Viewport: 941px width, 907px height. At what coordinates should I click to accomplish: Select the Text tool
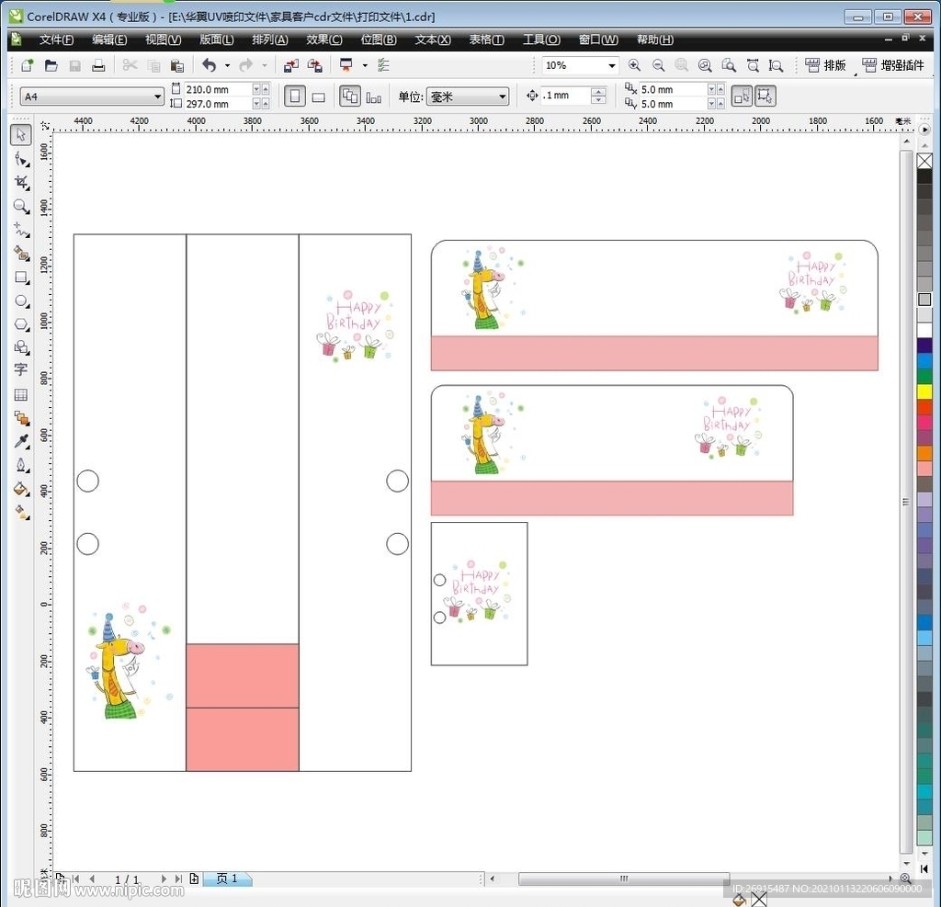pos(21,370)
